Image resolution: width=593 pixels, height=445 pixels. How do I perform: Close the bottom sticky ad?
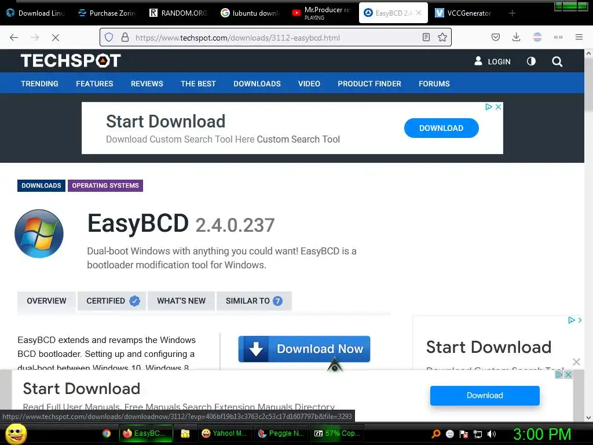(x=568, y=375)
